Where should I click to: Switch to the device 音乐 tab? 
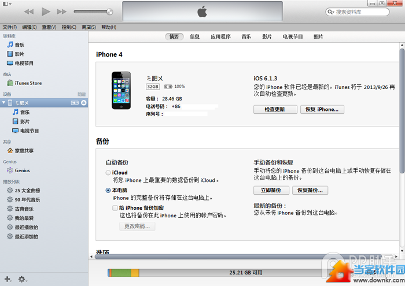[246, 36]
